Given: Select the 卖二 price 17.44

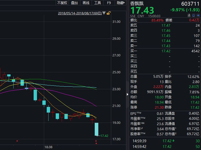Looking at the screenshot, I should point(166,41).
